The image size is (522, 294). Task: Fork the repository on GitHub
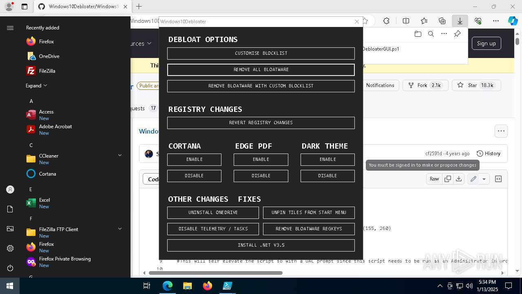click(426, 85)
